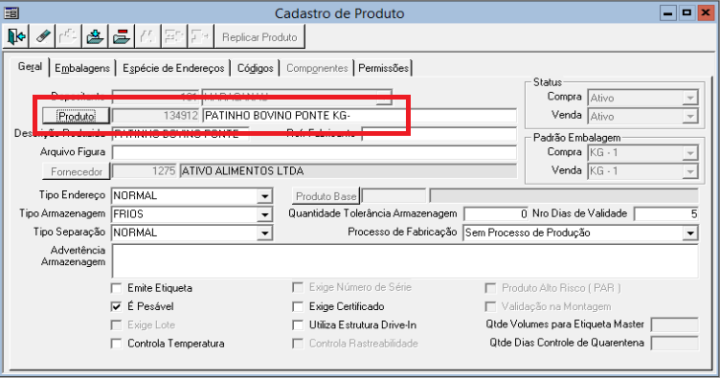Click the disabled icon just left of Replicar Produto
The height and width of the screenshot is (378, 720).
pos(200,36)
